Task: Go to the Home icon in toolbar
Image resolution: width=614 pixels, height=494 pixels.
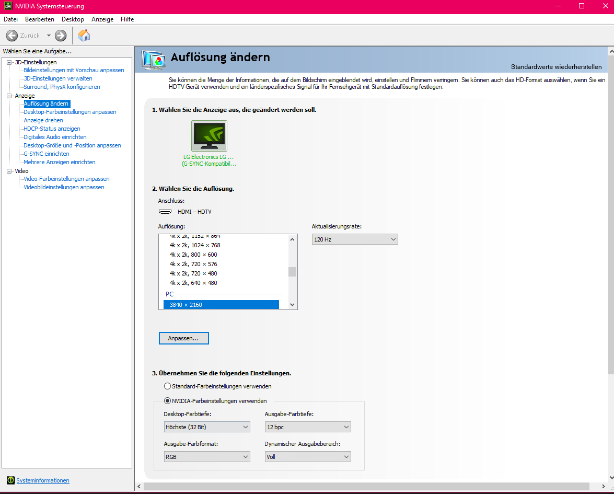Action: click(x=84, y=35)
